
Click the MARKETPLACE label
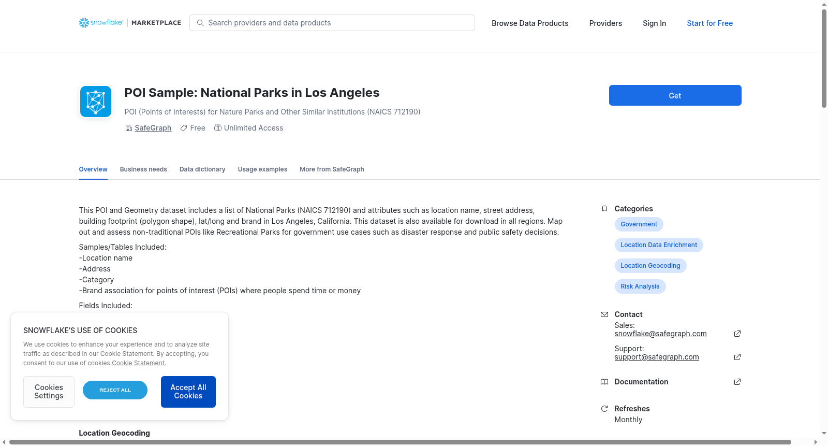pyautogui.click(x=156, y=23)
